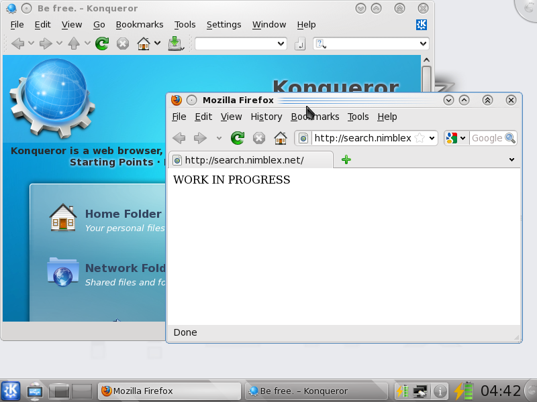Expand Konqueror Forward history dropdown arrow
Screen dimensions: 537x402
pos(59,44)
